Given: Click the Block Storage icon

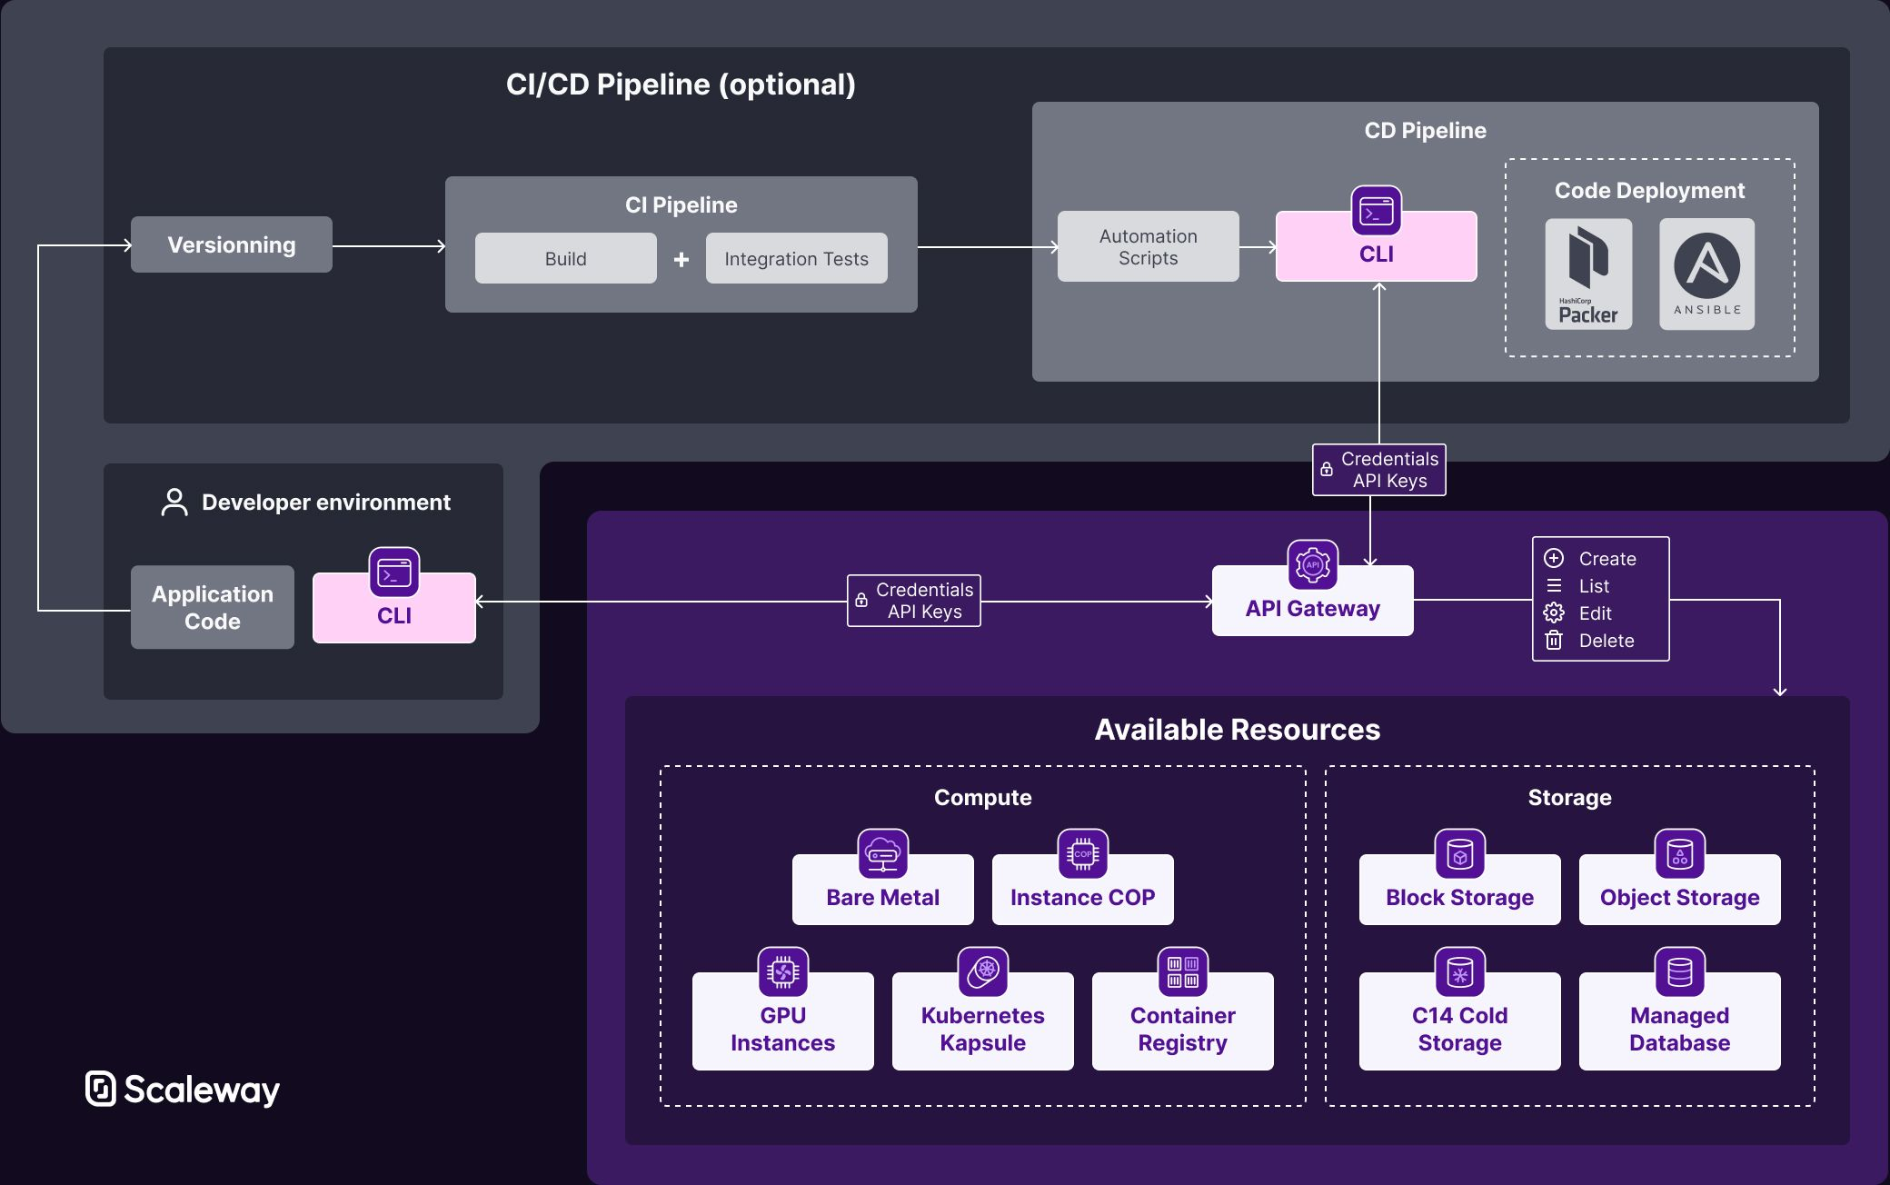Looking at the screenshot, I should point(1459,854).
